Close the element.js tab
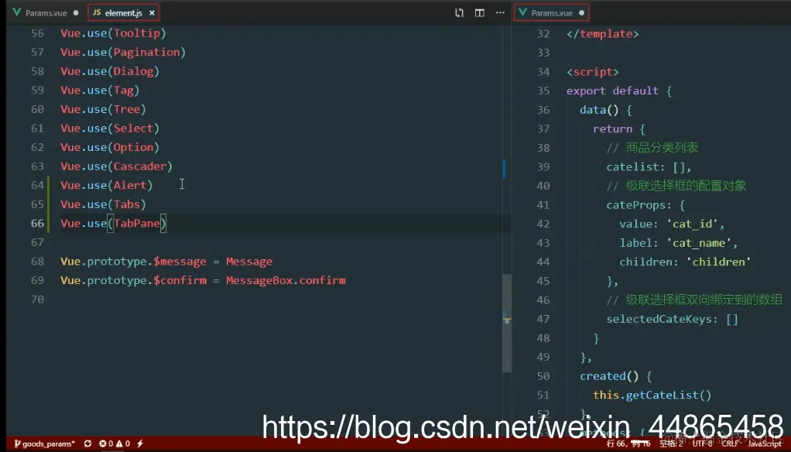Image resolution: width=791 pixels, height=452 pixels. 152,12
